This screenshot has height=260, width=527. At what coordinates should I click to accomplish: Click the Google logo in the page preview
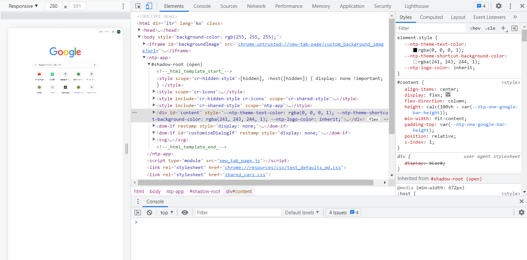pos(65,52)
